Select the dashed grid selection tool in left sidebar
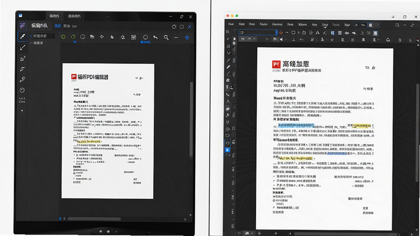Viewport: 420px width, 236px height. (x=22, y=100)
